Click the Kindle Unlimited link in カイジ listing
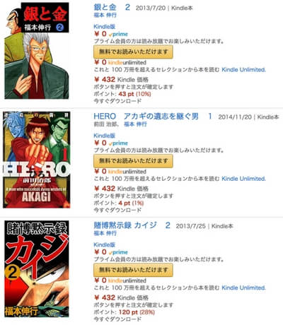Image resolution: width=283 pixels, height=325 pixels. point(244,288)
